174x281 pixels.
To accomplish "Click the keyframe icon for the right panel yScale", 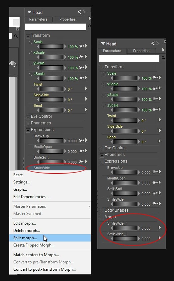I will tap(155, 99).
